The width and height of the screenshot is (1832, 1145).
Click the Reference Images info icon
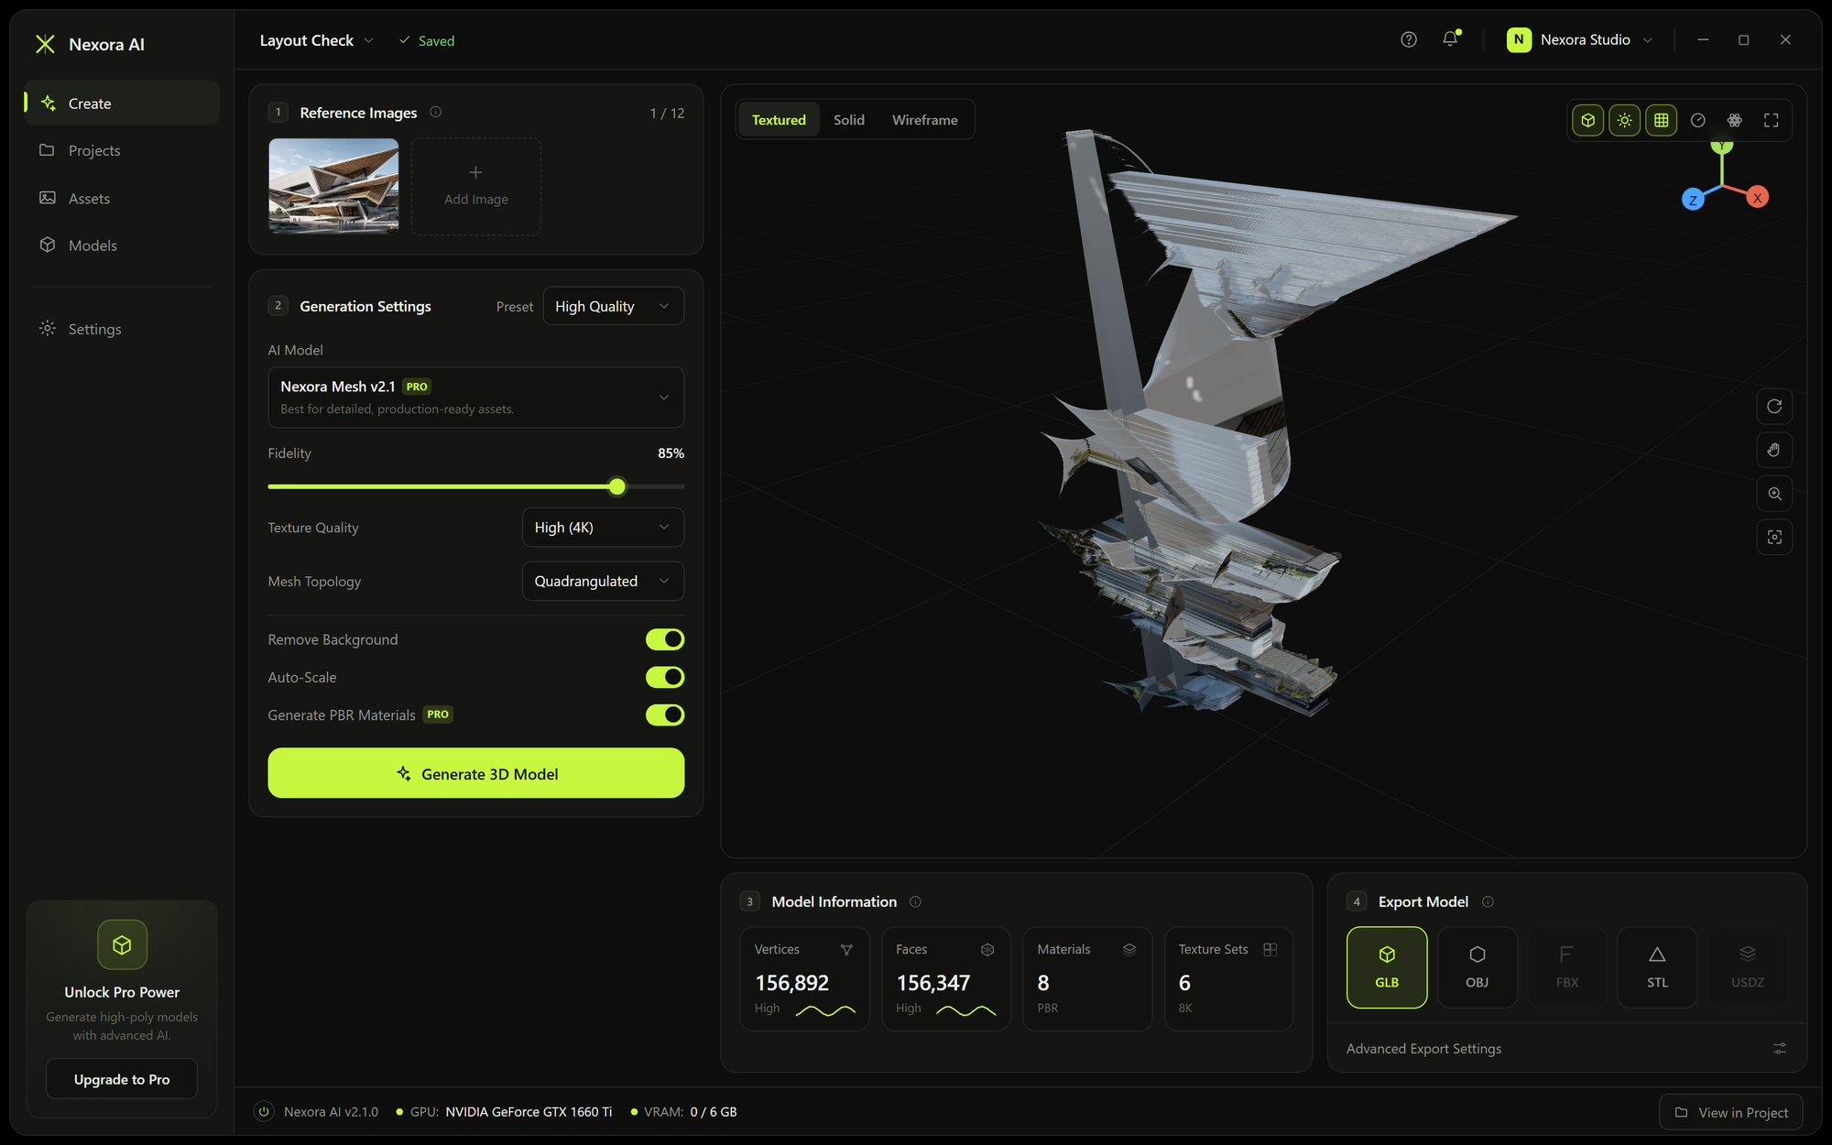pyautogui.click(x=436, y=112)
